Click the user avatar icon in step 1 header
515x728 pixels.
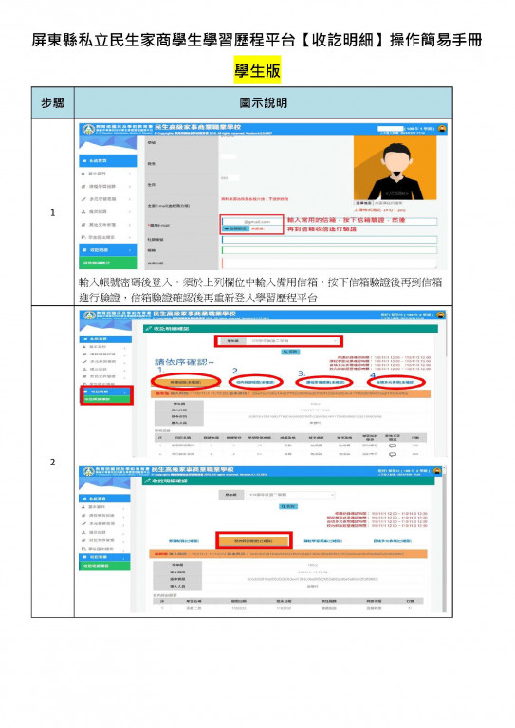[442, 129]
